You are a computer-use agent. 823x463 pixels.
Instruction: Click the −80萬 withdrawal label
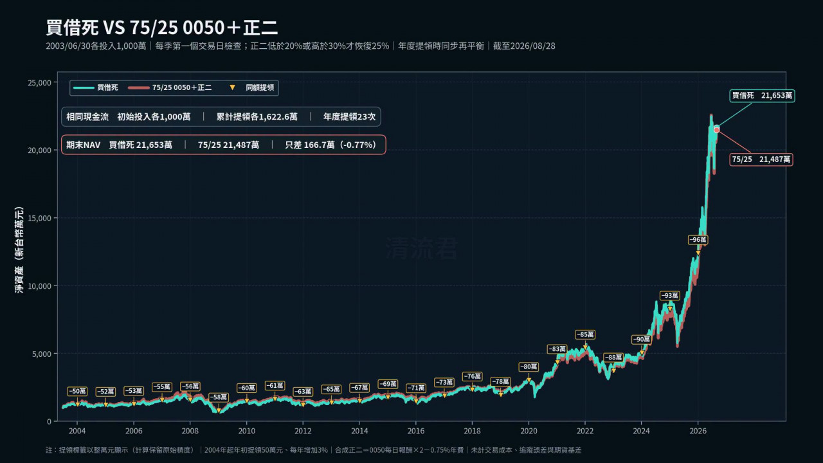pos(529,367)
